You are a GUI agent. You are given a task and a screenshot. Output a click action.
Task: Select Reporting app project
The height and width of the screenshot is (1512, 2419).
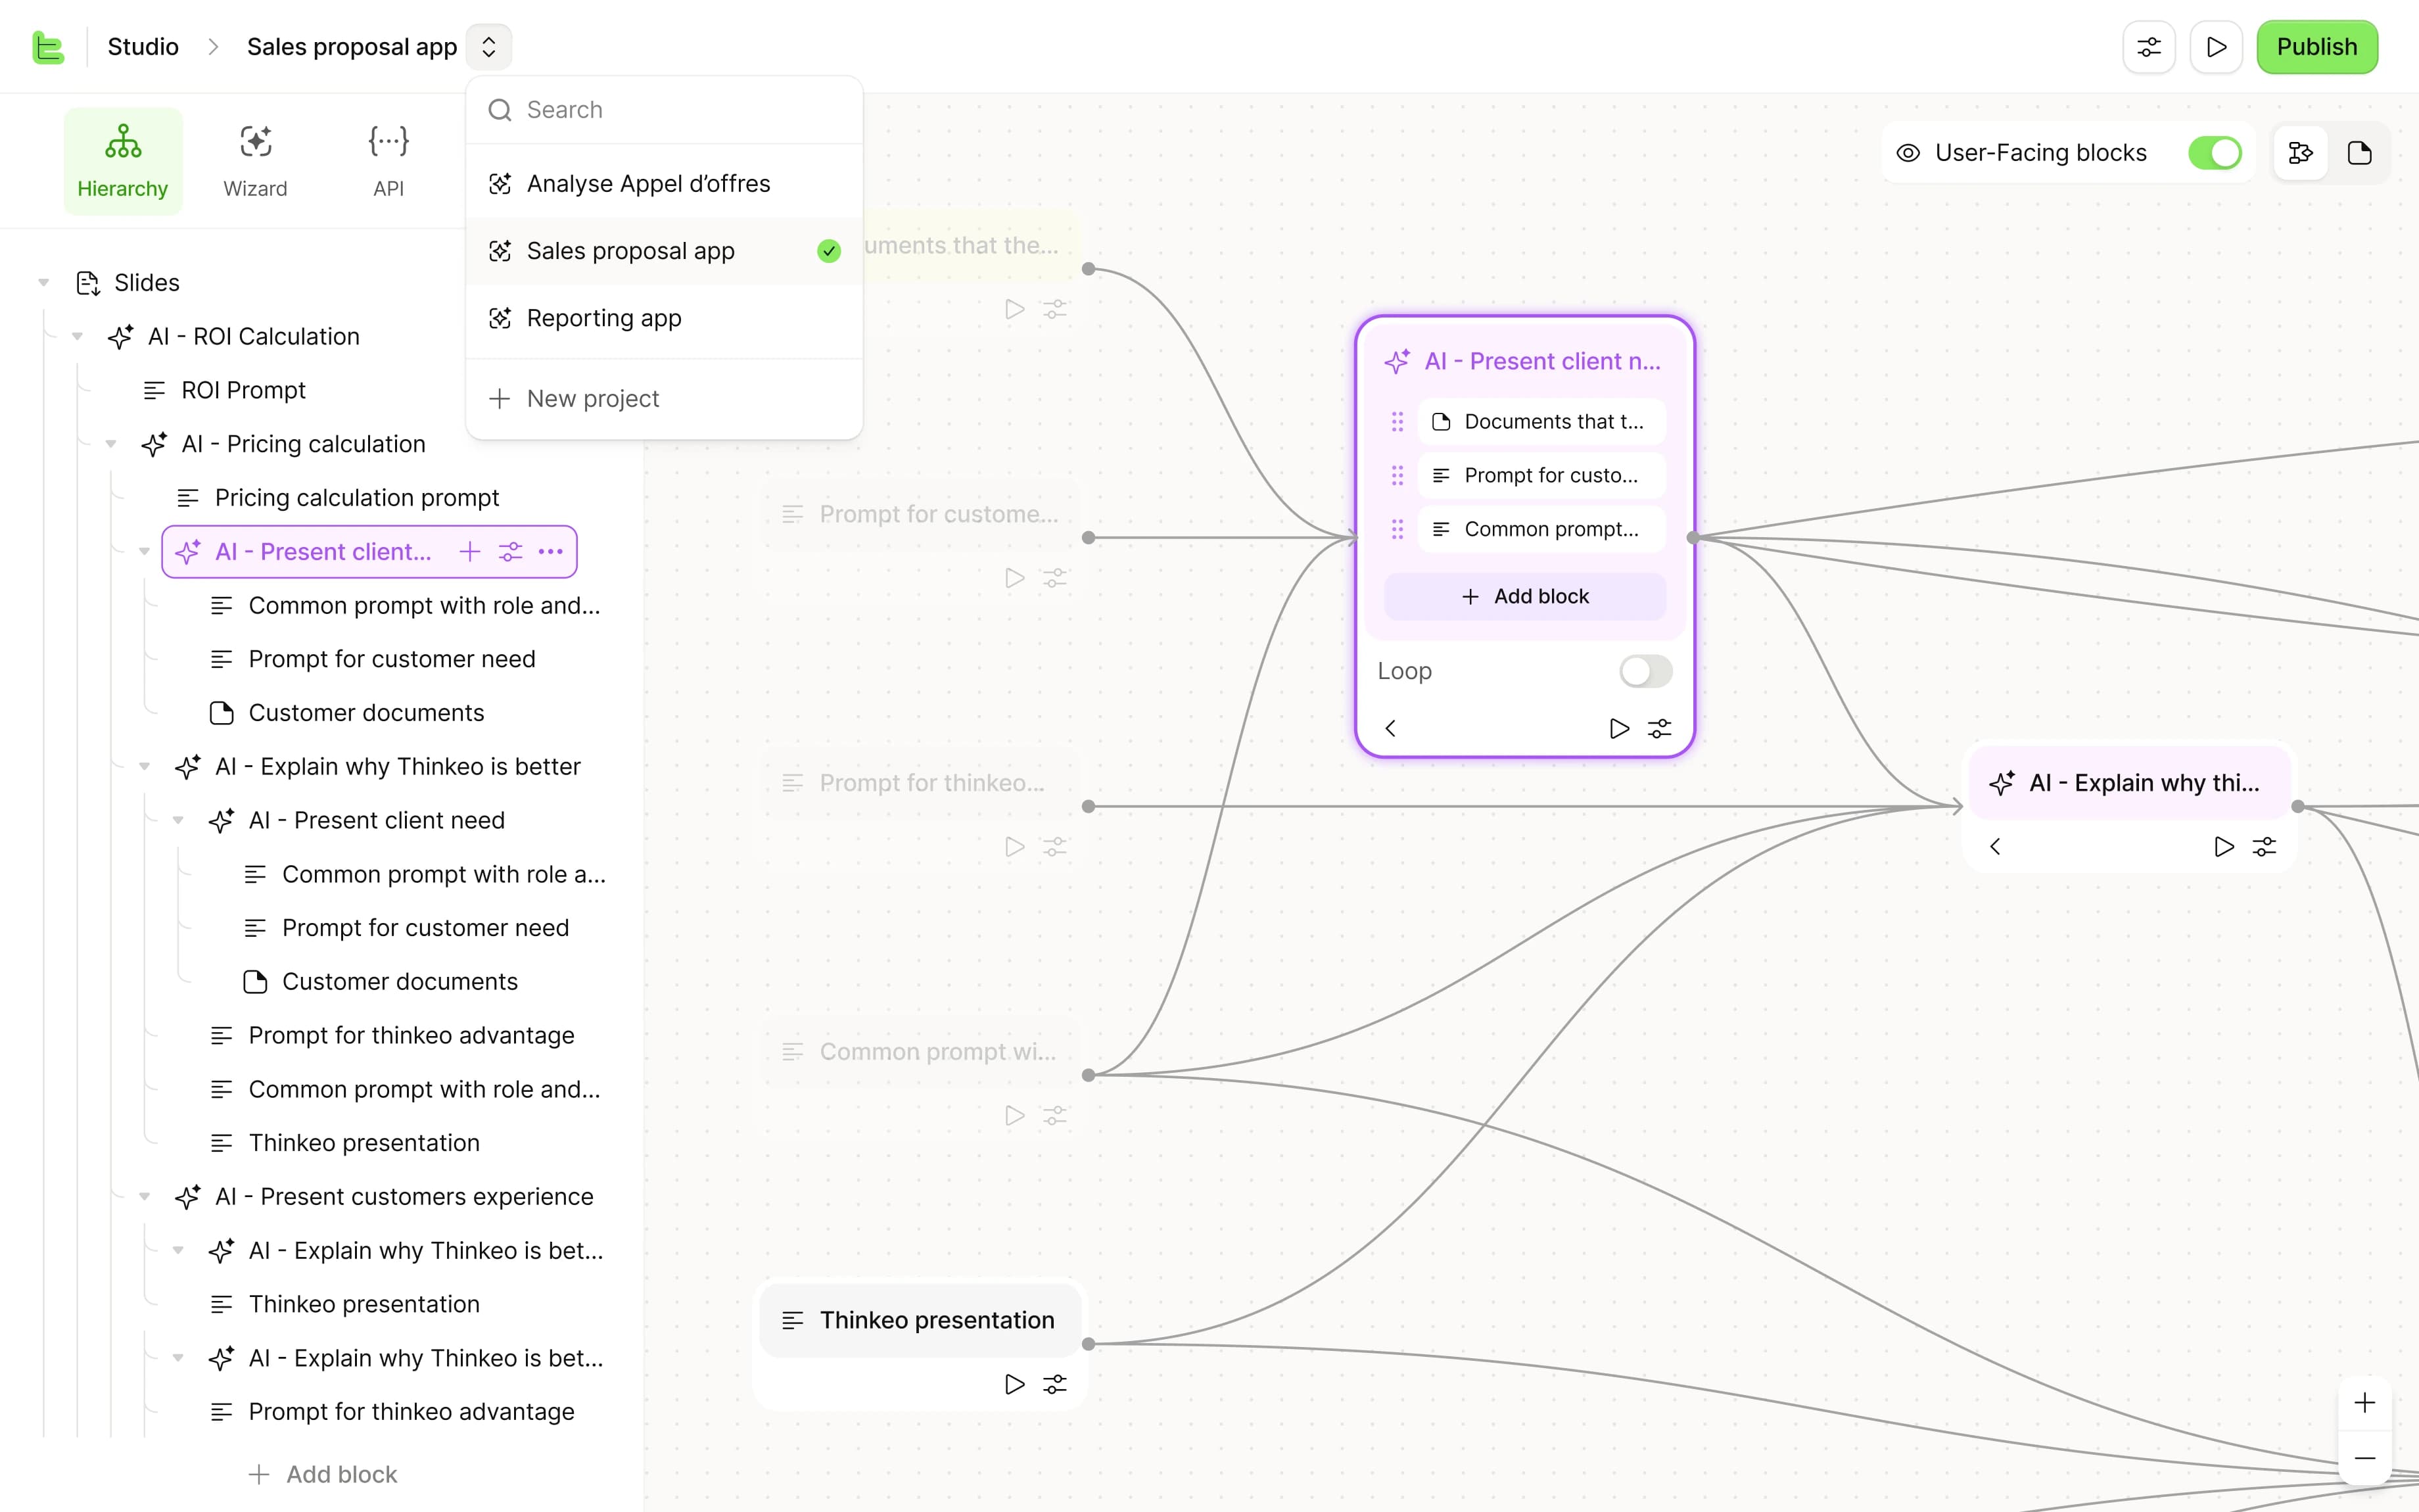pyautogui.click(x=665, y=318)
